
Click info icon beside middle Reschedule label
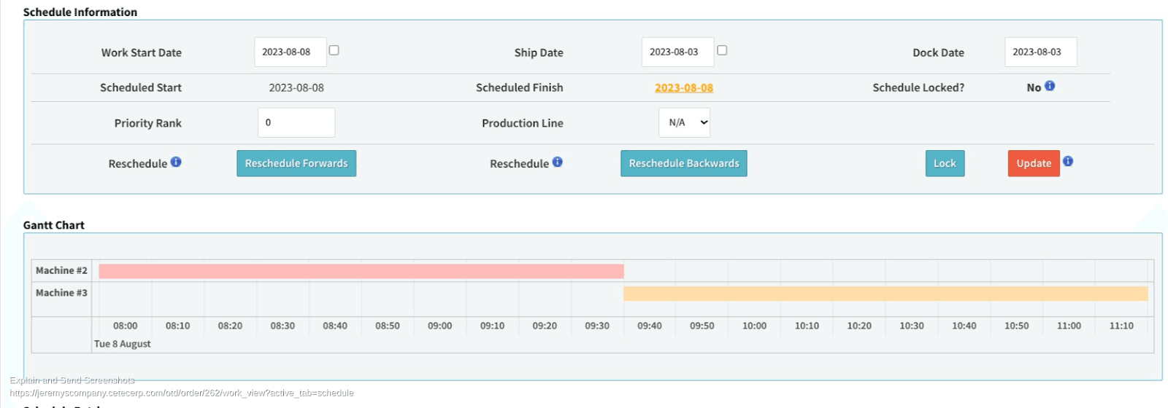[x=557, y=162]
